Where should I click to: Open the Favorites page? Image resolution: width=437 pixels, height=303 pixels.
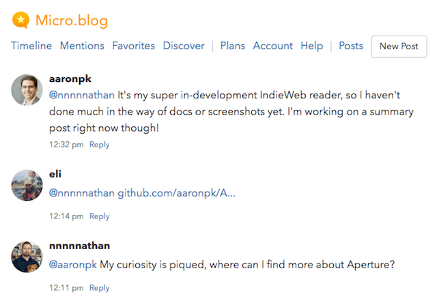[x=134, y=46]
